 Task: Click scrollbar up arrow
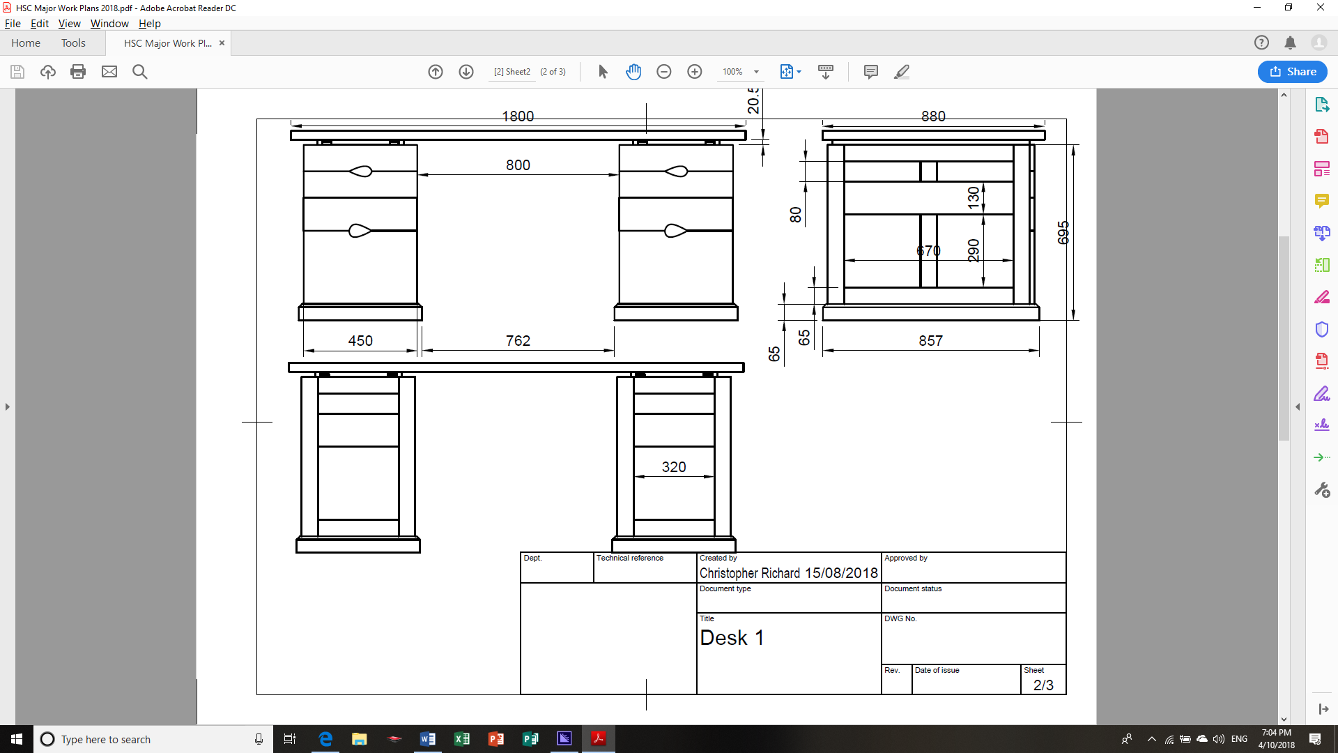point(1284,95)
